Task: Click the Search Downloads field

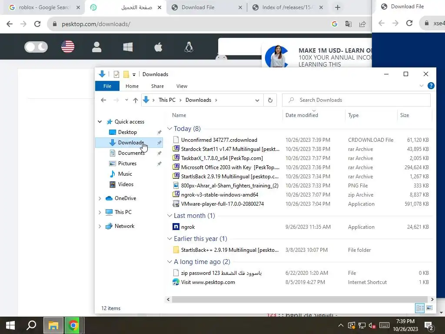Action: coord(356,100)
